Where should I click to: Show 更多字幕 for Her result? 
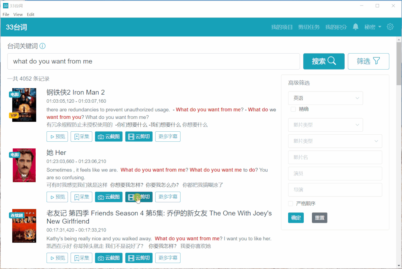click(x=167, y=197)
